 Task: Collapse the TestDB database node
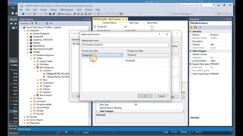click(28, 52)
